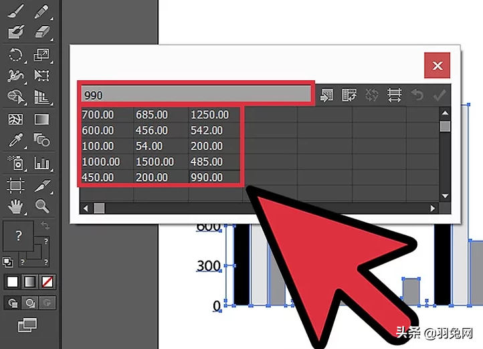
Task: Click the Transpose row/column icon
Action: click(x=349, y=95)
